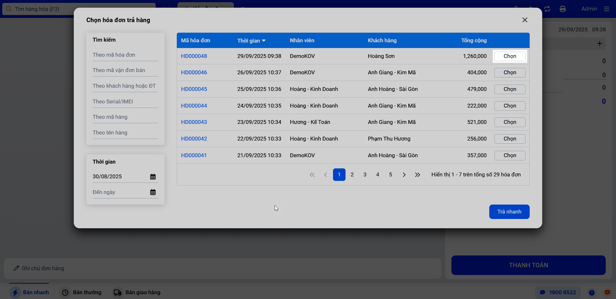Switch to Bán giao hàng tab
Screen dimensions: 616x299
(x=137, y=292)
